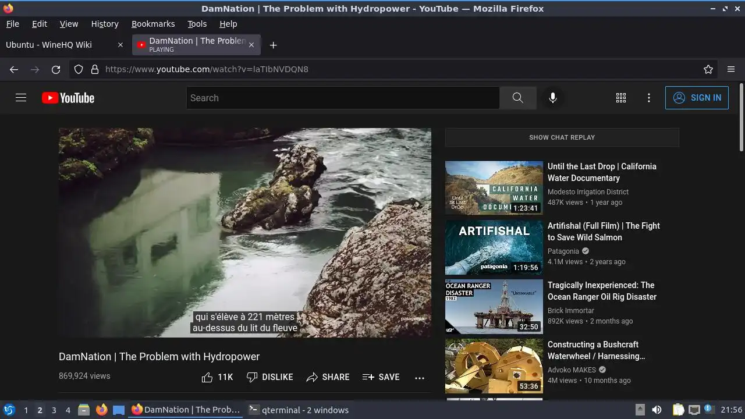Open clipboard manager tray icon
This screenshot has height=419, width=745.
678,410
